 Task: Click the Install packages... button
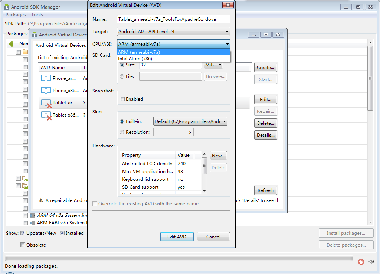(x=346, y=233)
